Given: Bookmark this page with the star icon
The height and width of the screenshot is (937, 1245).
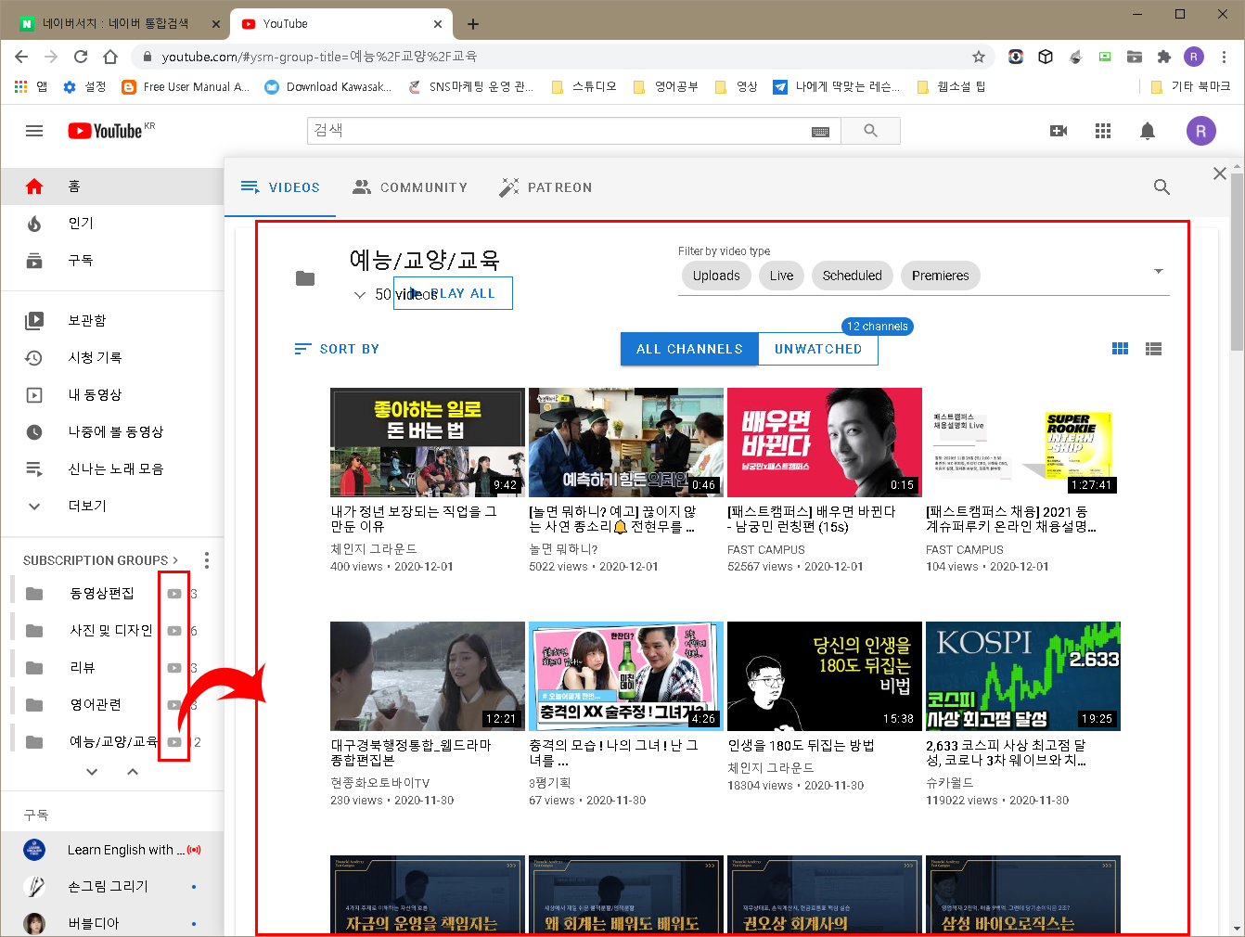Looking at the screenshot, I should [x=978, y=57].
